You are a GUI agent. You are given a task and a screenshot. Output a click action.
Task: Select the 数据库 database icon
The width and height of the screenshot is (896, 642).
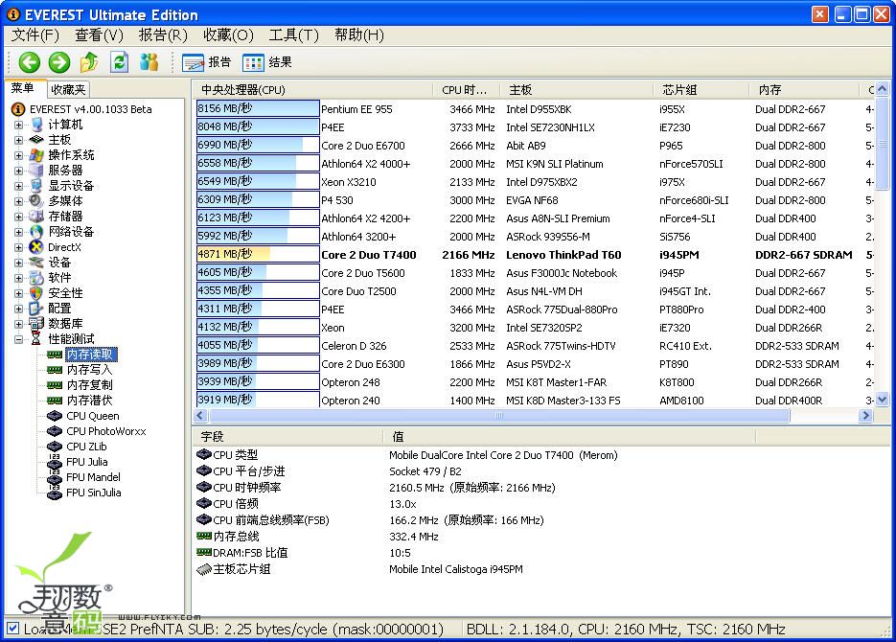[36, 323]
